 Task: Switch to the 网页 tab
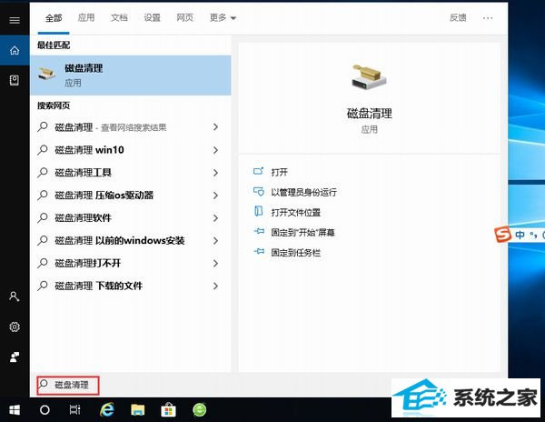pyautogui.click(x=185, y=18)
